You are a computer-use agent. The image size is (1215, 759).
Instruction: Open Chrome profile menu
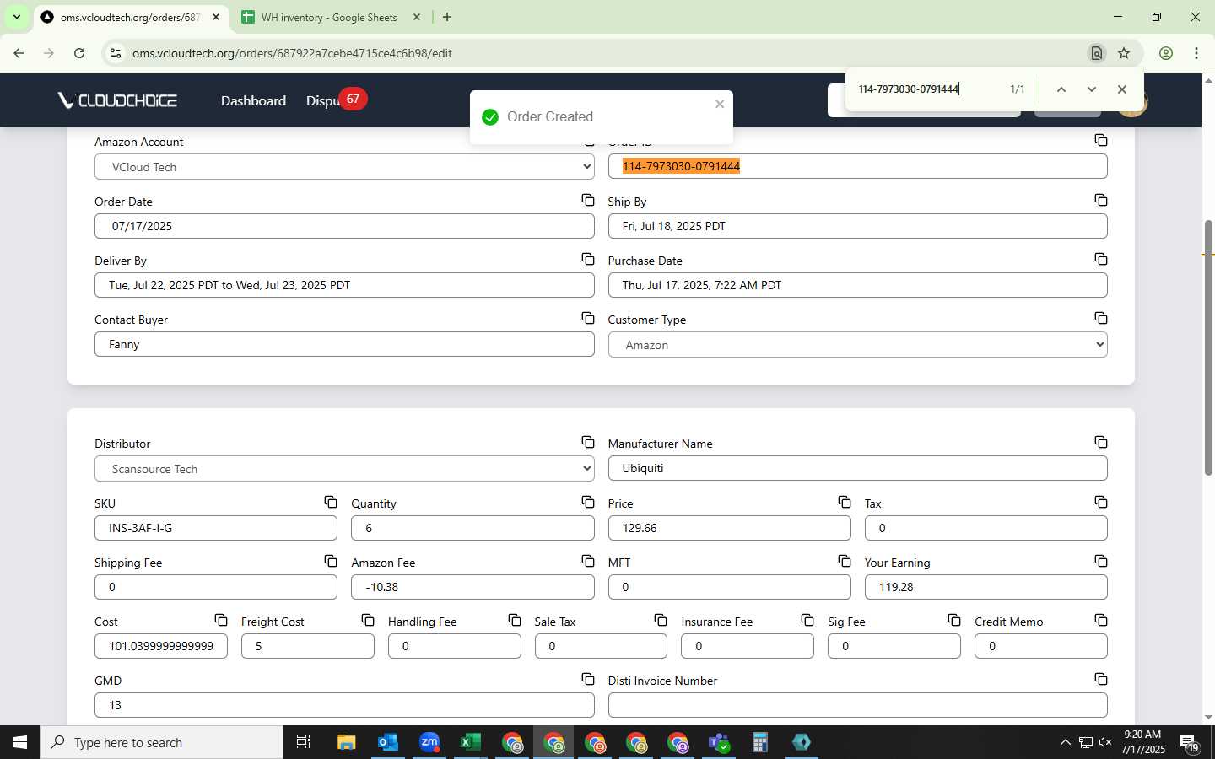point(1166,53)
